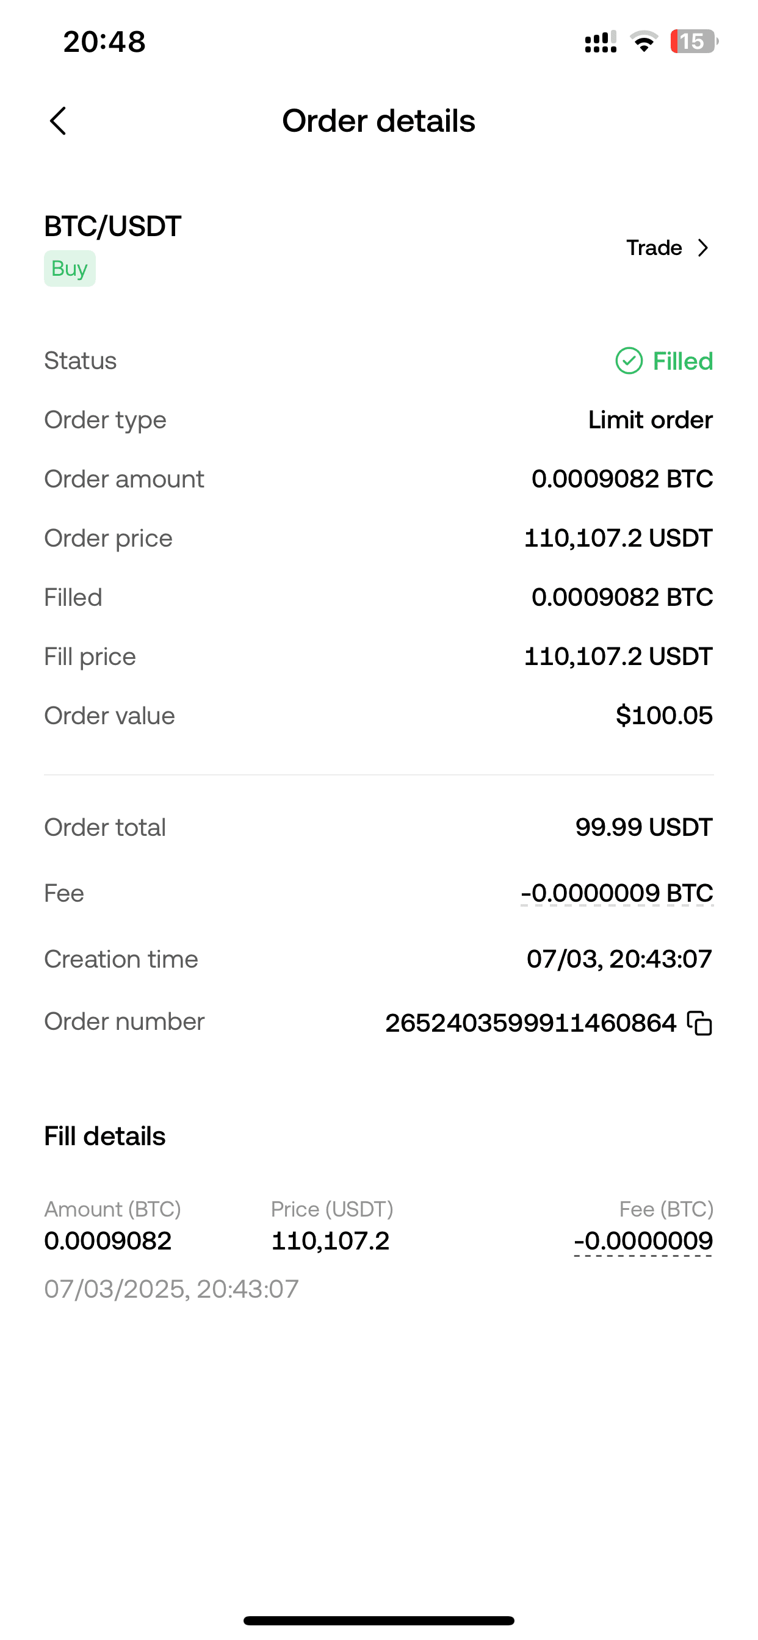The image size is (758, 1640).
Task: Tap the underlined fee under Fee (BTC)
Action: (643, 1241)
